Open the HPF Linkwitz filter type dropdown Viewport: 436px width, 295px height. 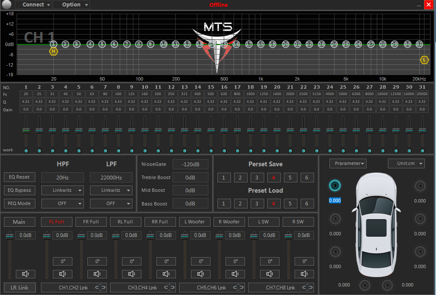(x=62, y=190)
